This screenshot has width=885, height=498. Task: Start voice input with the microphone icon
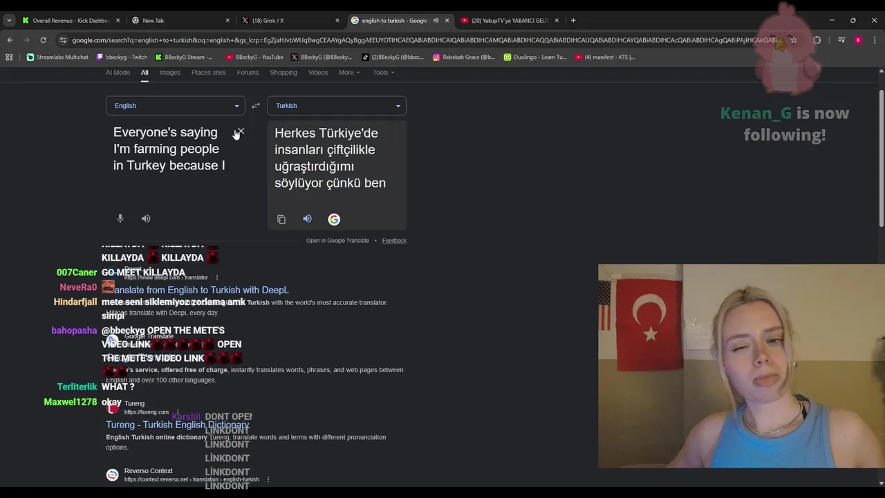(120, 219)
